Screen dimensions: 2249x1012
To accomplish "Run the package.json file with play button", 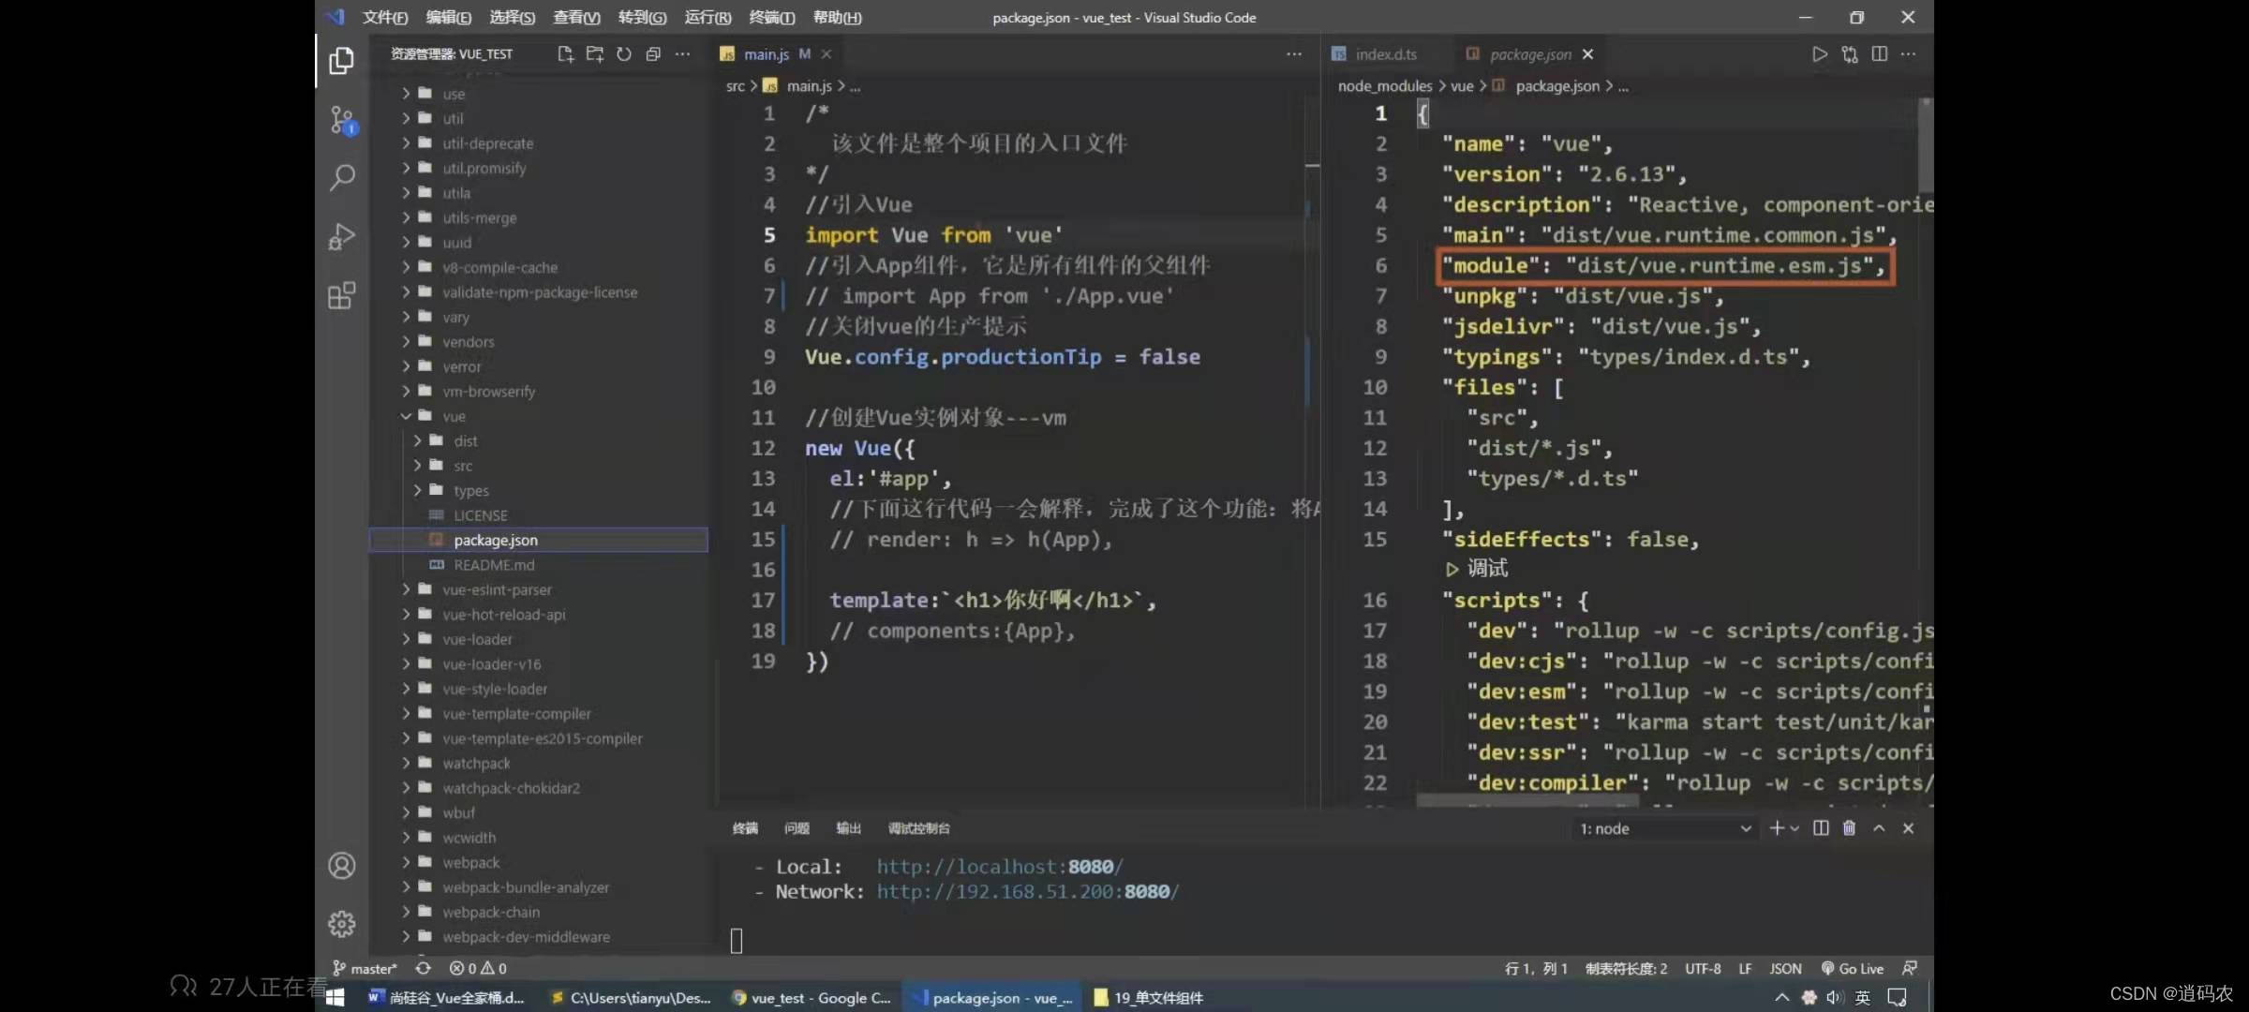I will coord(1820,53).
